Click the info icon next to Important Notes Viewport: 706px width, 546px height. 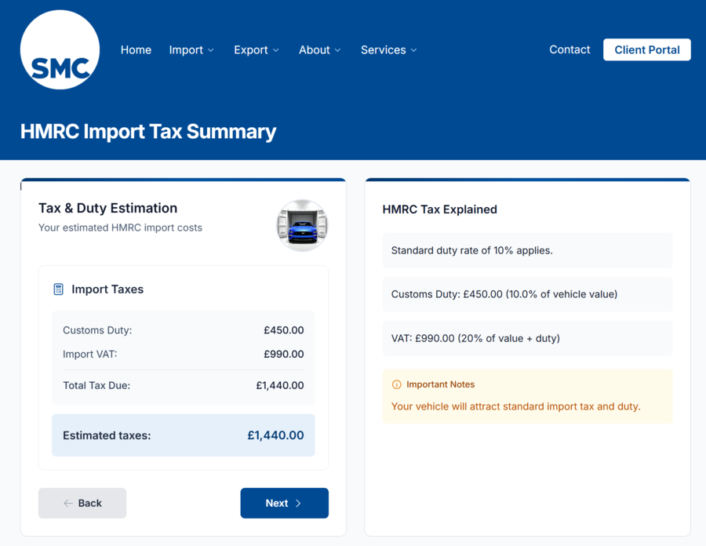click(x=396, y=384)
